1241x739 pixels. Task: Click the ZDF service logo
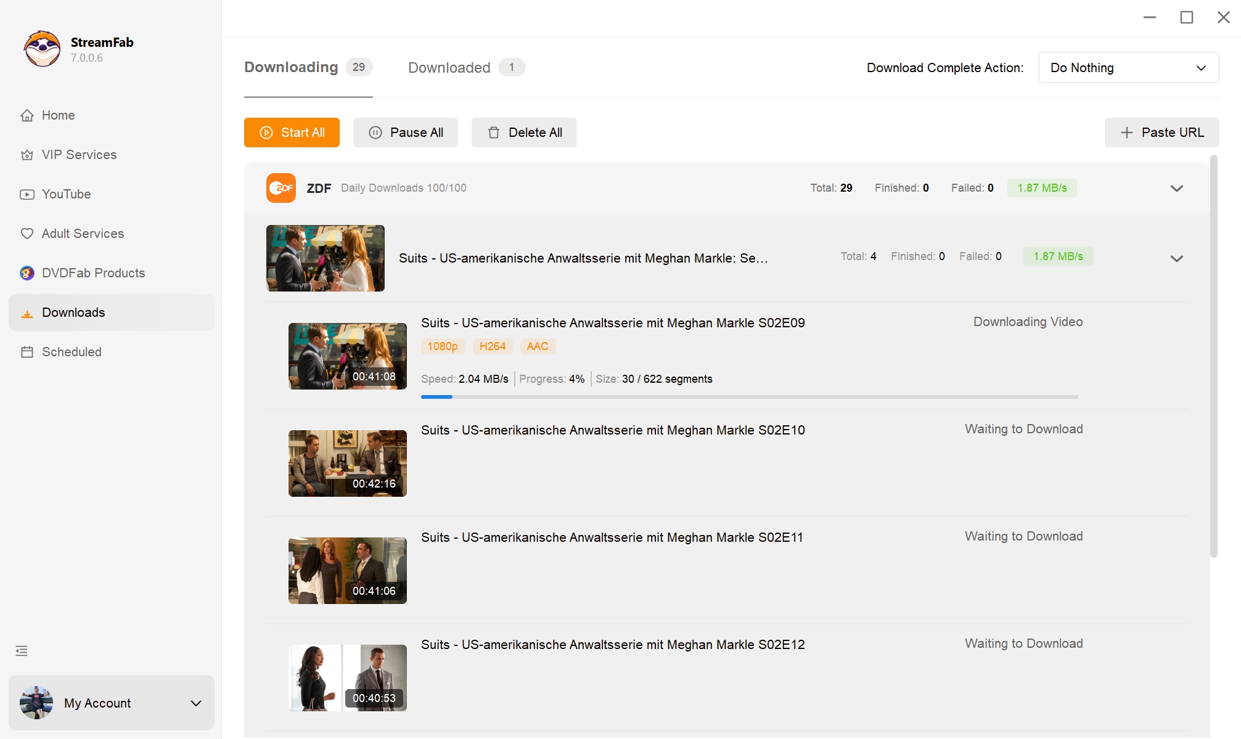pos(281,188)
